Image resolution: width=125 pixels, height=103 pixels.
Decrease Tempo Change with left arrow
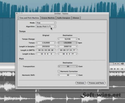point(59,39)
